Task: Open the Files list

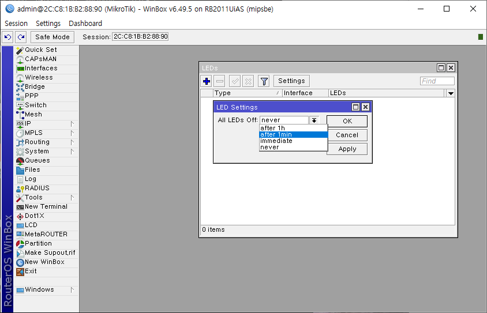Action: (47, 170)
